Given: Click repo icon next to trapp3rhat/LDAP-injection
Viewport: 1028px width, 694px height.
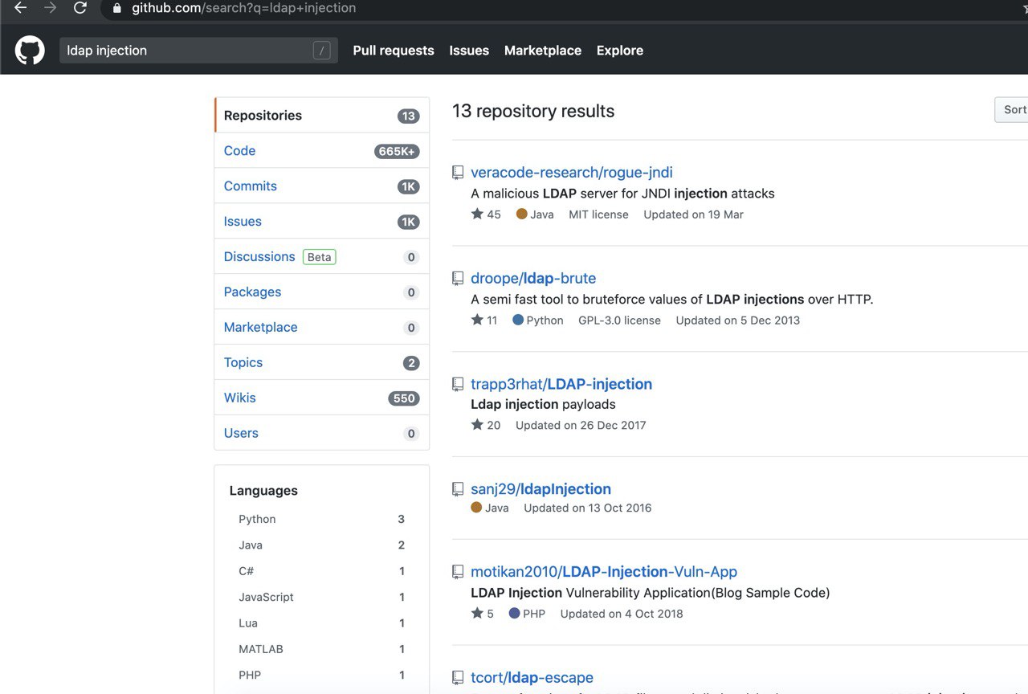Looking at the screenshot, I should coord(458,384).
